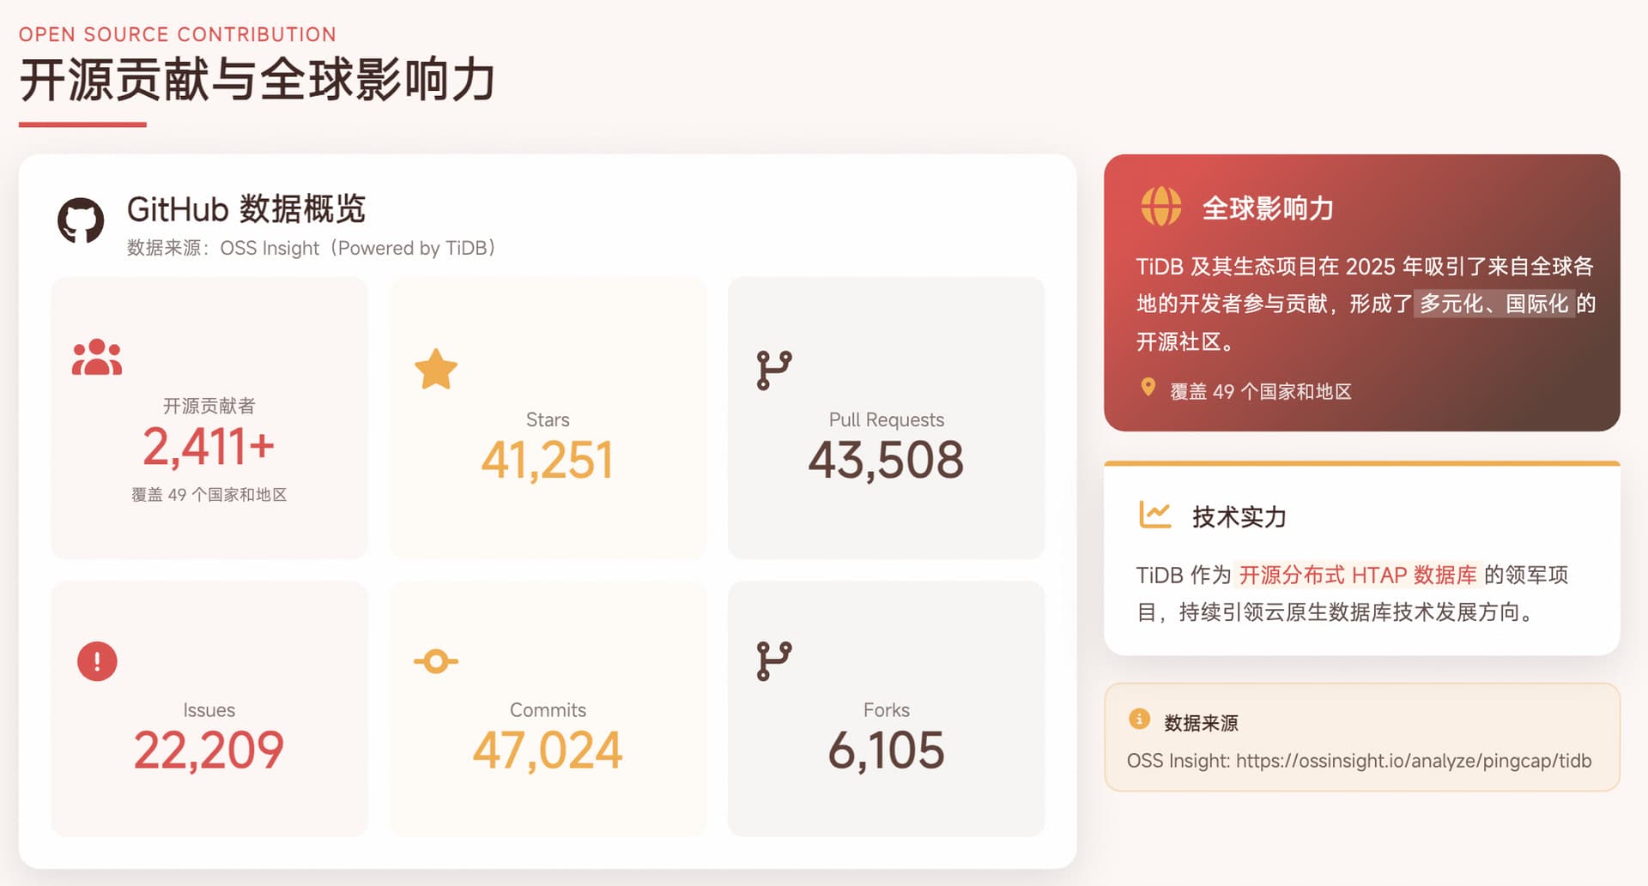Click the red Issues exclamation icon
The height and width of the screenshot is (886, 1648).
coord(97,661)
